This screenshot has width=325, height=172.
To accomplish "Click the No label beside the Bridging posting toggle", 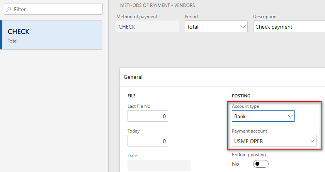I will pos(235,164).
